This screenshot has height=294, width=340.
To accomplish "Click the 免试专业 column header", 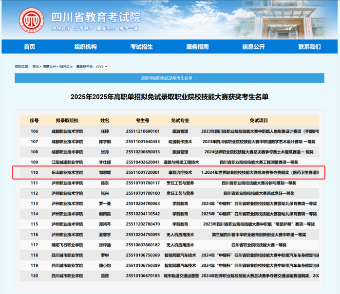I will click(180, 120).
